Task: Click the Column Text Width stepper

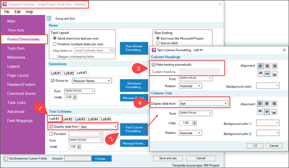Action: 194,123
